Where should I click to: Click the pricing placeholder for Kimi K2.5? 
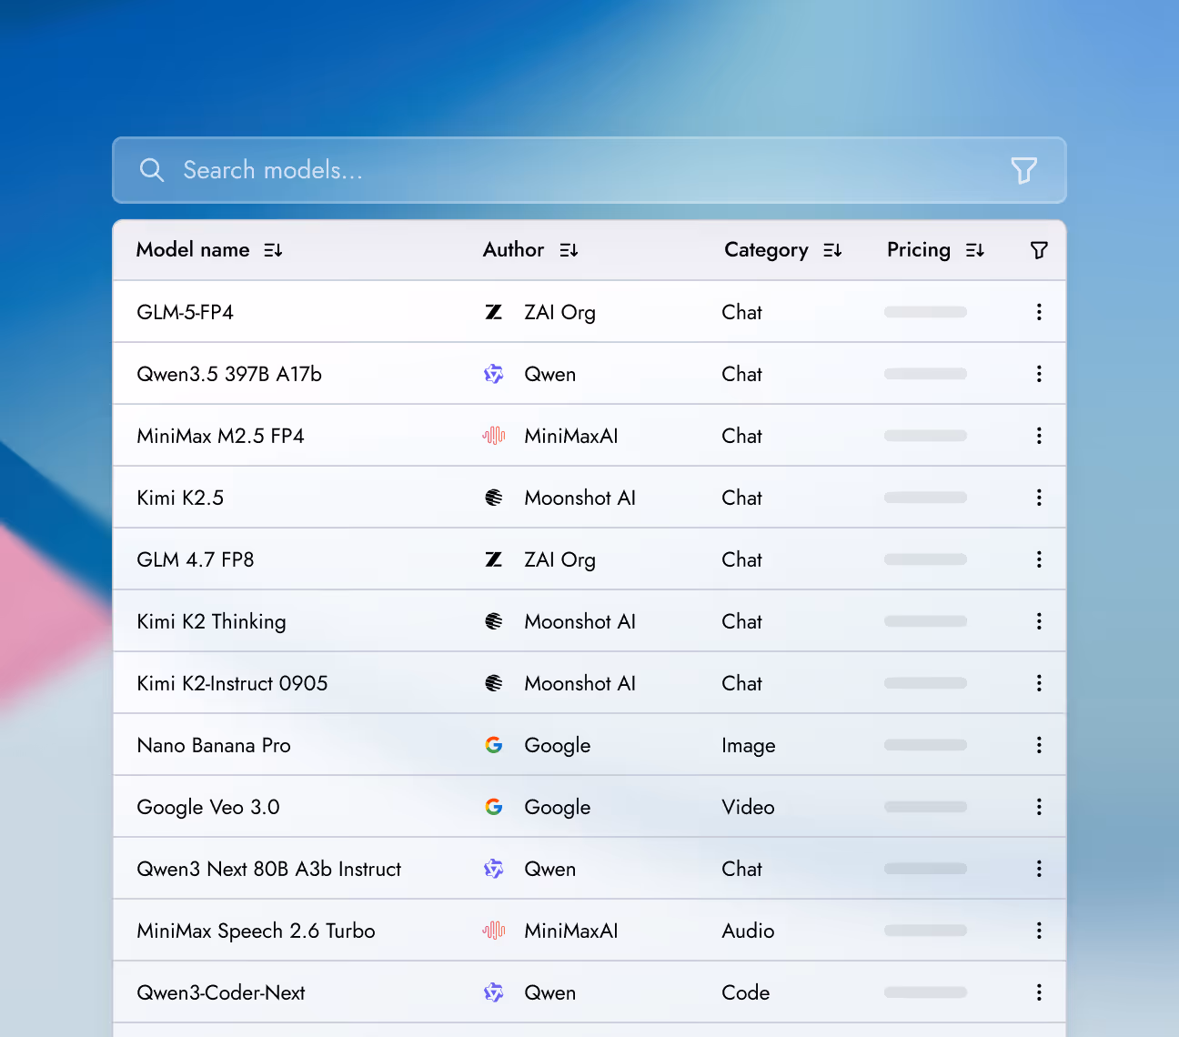[925, 498]
